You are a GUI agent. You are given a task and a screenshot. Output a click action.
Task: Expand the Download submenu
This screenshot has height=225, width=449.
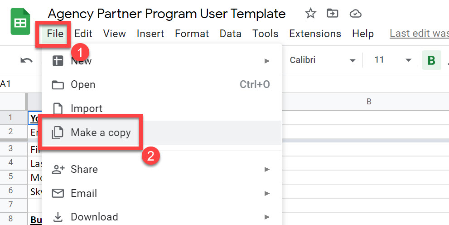pyautogui.click(x=162, y=217)
